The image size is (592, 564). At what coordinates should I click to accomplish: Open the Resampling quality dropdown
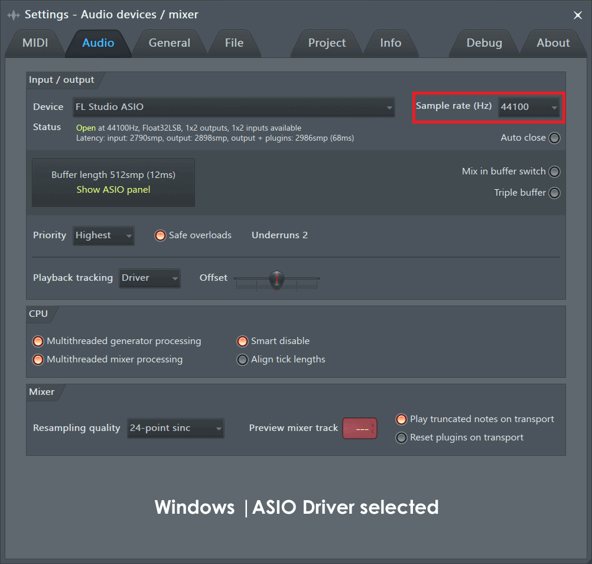(177, 427)
